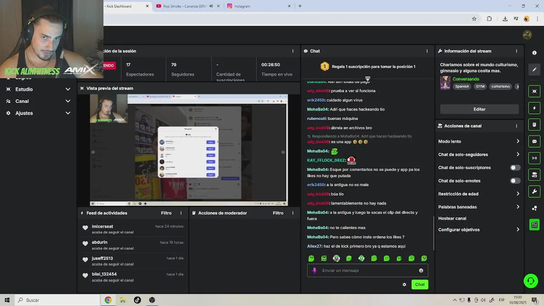This screenshot has height=306, width=544.
Task: Open Feed de actividades three-dot menu
Action: [x=181, y=213]
